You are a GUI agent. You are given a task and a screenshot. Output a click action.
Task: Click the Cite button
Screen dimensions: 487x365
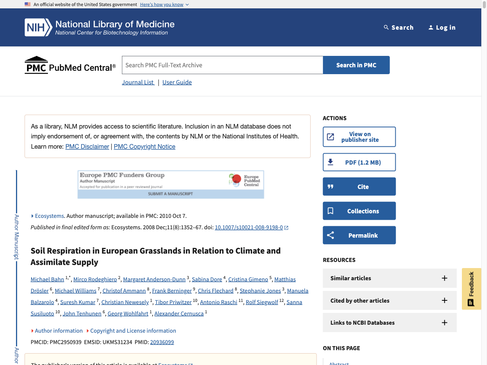[x=359, y=187]
